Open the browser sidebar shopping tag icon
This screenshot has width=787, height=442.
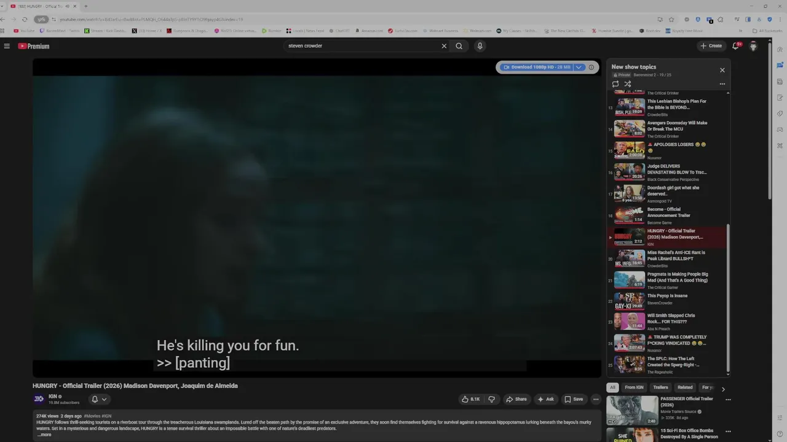pos(780,114)
